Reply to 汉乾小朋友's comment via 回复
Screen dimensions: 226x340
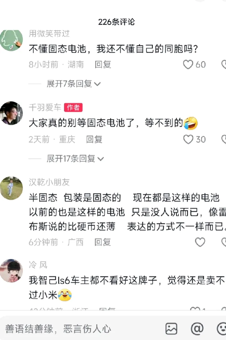pos(103,242)
